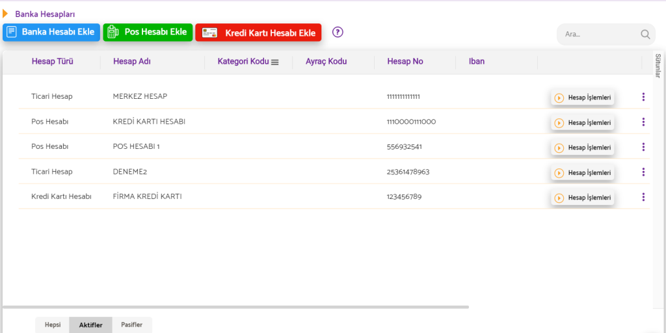Switch to the Hepsi tab

pyautogui.click(x=53, y=325)
